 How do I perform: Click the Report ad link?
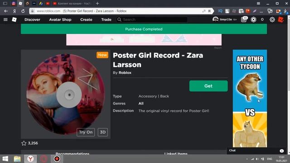[x=218, y=48]
